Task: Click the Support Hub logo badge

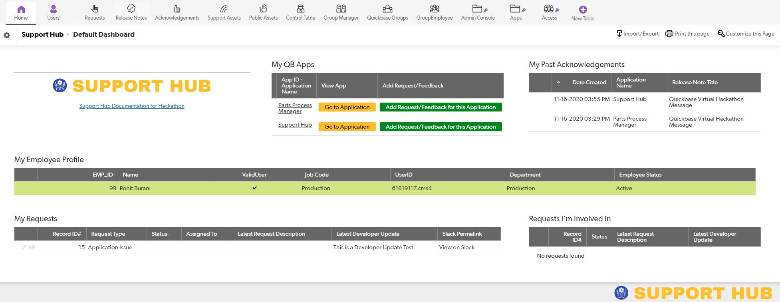Action: pos(60,85)
